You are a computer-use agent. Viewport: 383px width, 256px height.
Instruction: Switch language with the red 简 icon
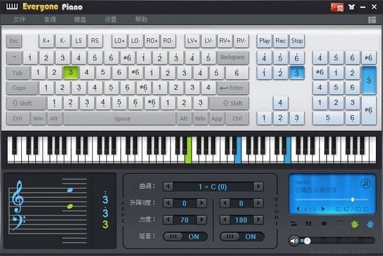click(x=337, y=7)
